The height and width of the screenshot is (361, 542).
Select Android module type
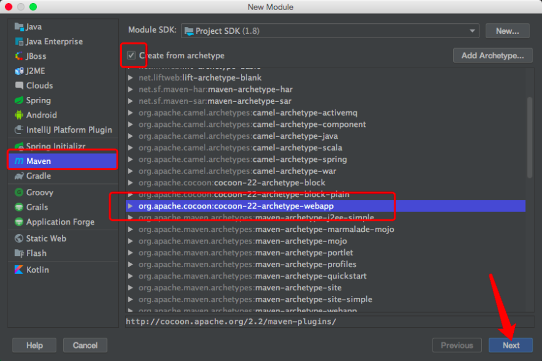(x=63, y=115)
